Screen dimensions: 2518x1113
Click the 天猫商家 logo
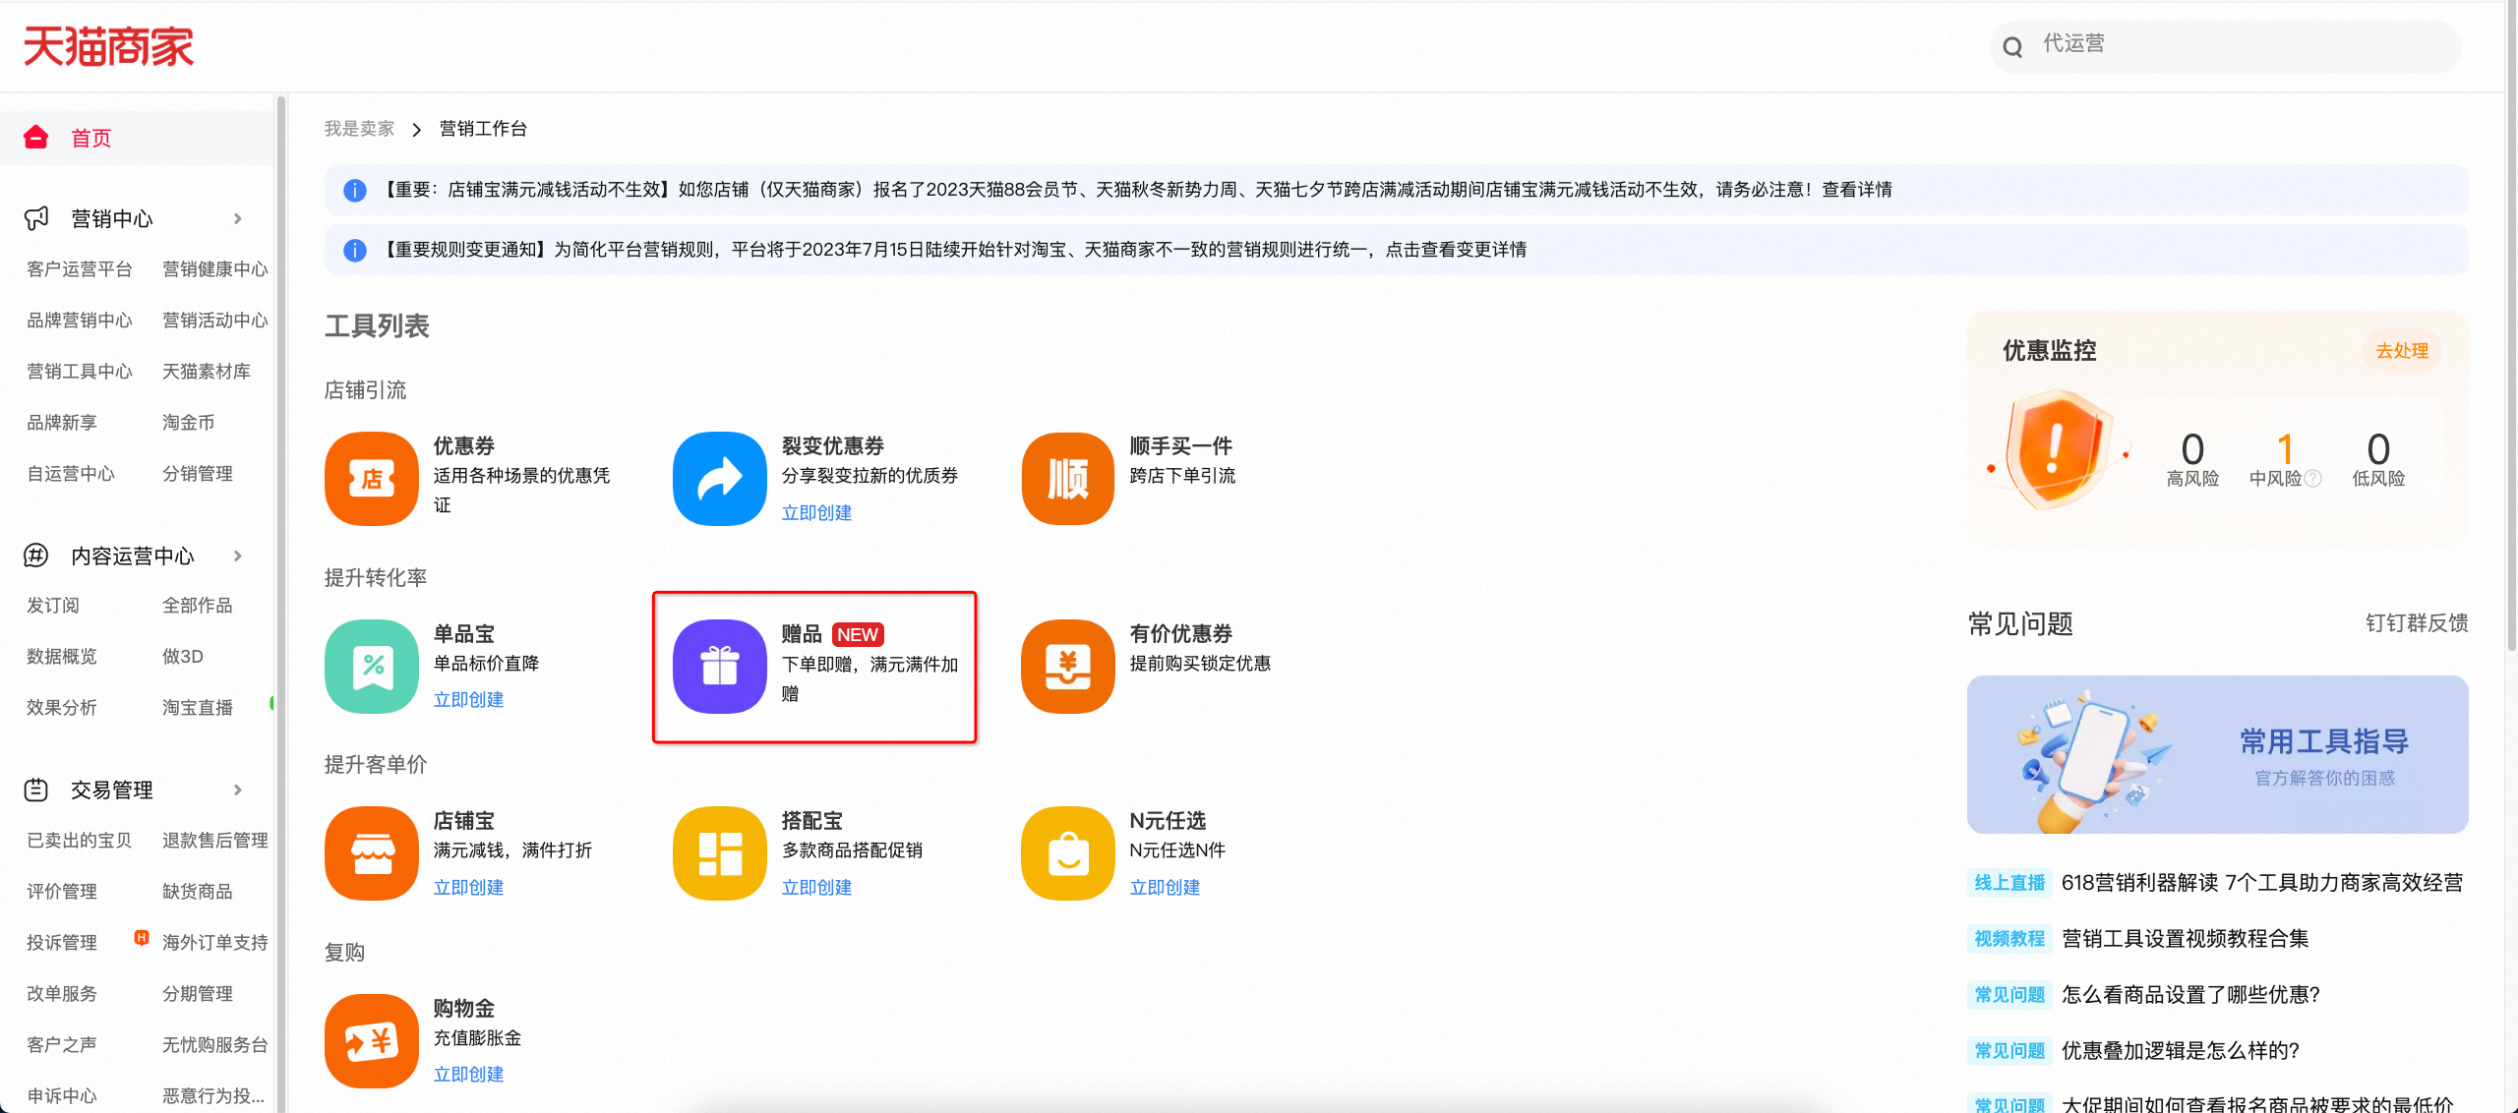click(x=108, y=46)
